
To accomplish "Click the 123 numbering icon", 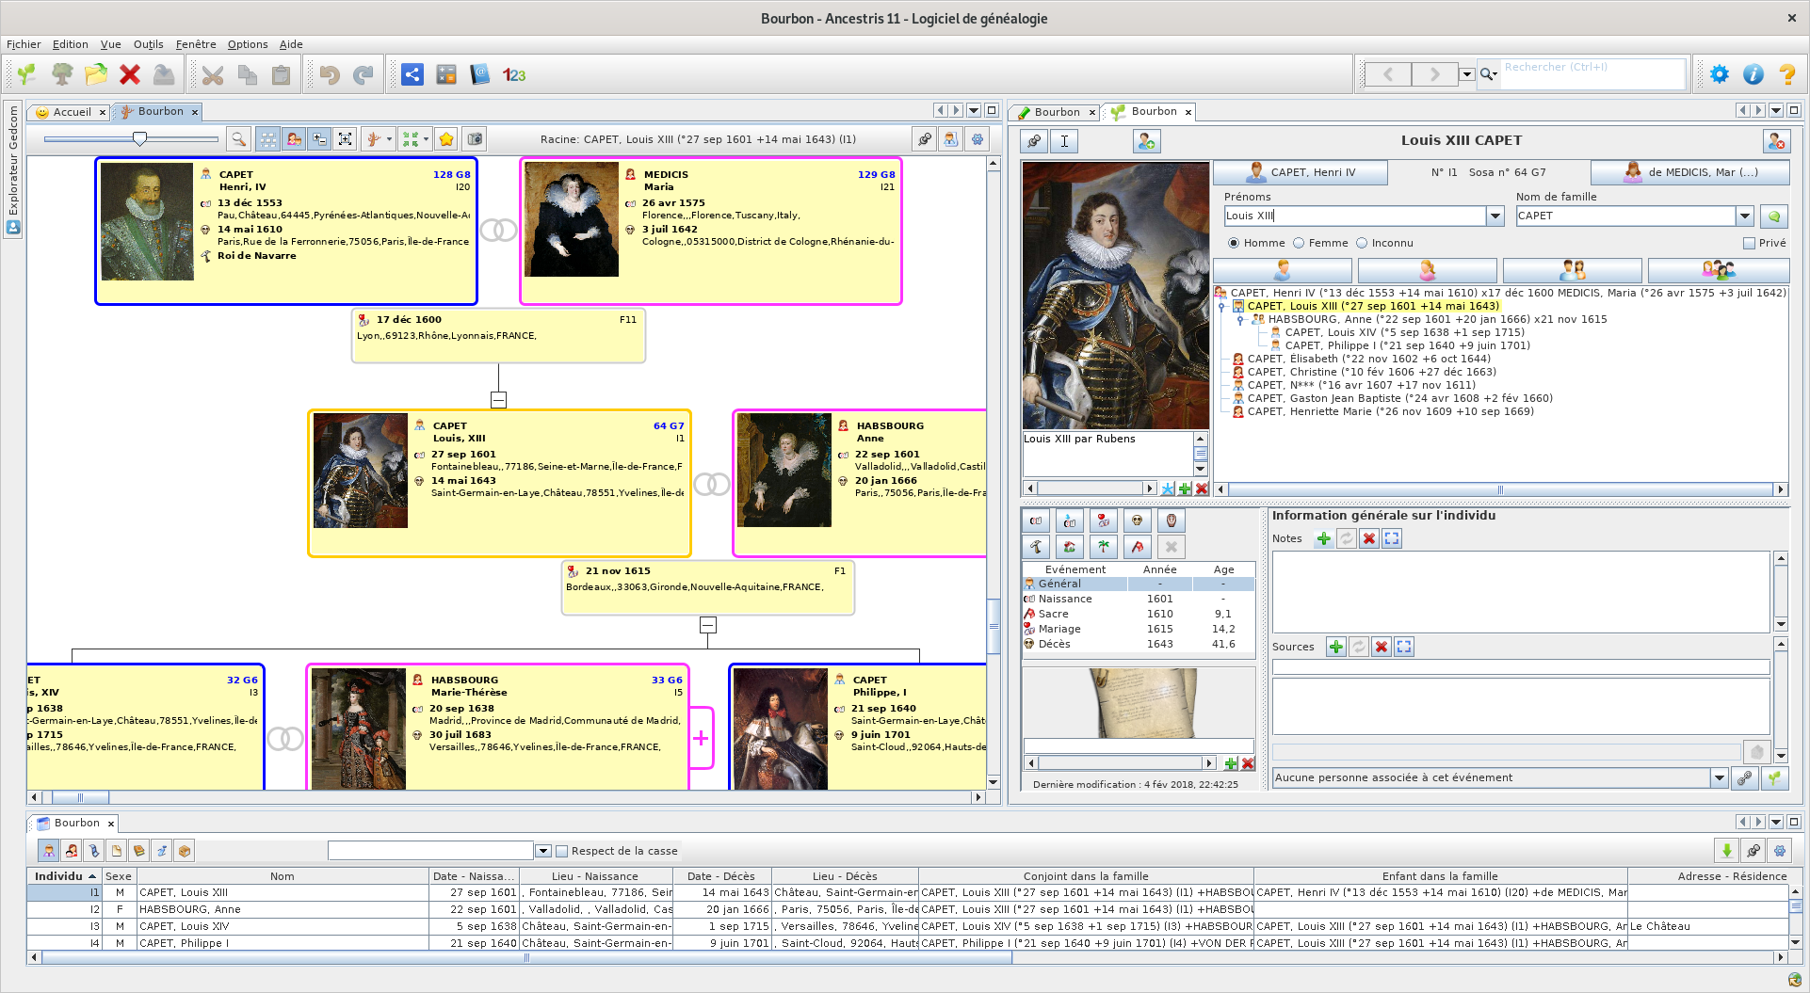I will pyautogui.click(x=514, y=75).
